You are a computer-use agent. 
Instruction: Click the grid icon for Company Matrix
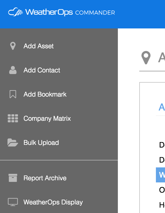pyautogui.click(x=13, y=119)
